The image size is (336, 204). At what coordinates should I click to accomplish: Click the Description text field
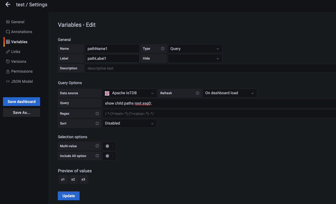210,68
